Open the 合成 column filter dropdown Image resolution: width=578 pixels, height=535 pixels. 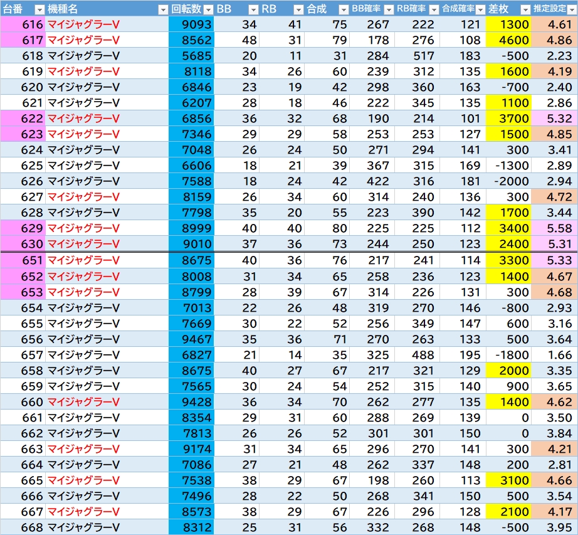click(343, 9)
